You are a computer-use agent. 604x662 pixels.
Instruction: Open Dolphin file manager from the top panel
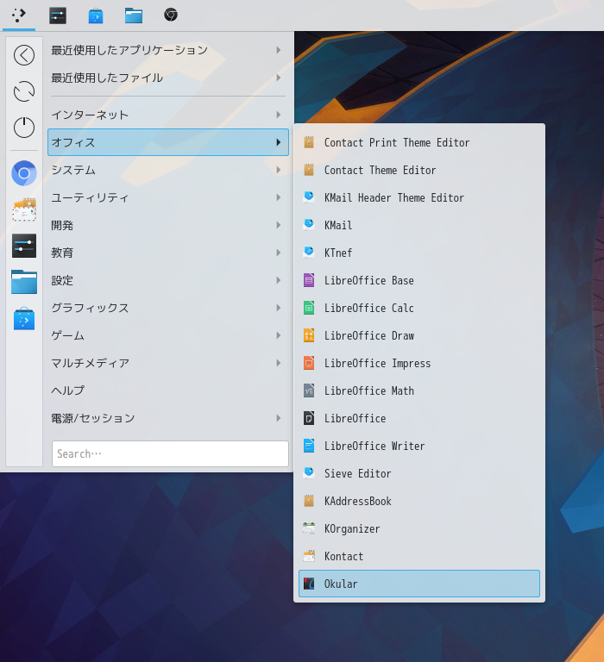coord(134,16)
